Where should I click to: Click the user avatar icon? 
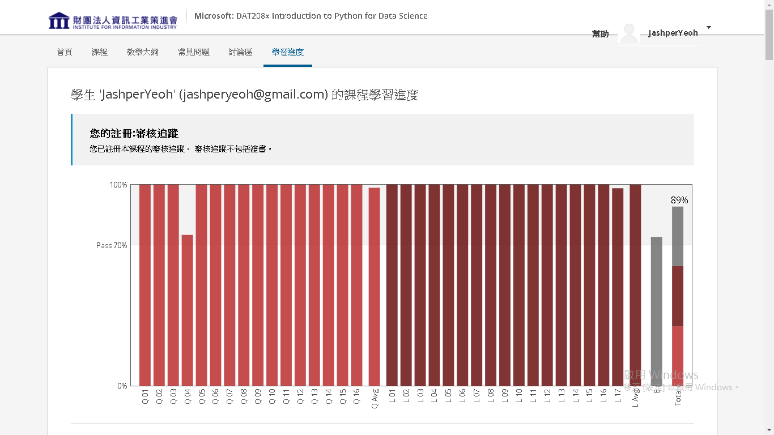(628, 32)
